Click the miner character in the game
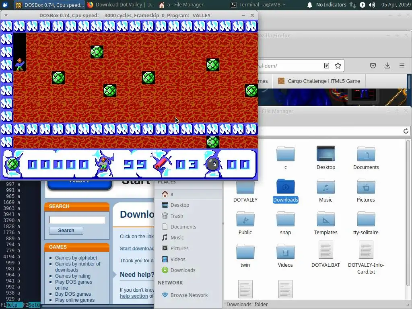This screenshot has width=412, height=309. tap(20, 65)
